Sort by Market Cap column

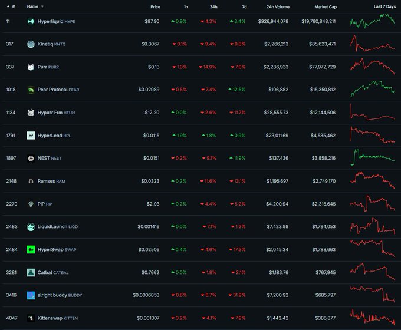click(x=326, y=7)
